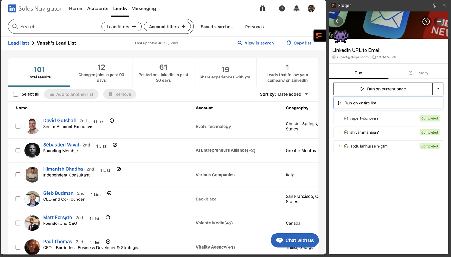Open Floqer panel help icon

tap(426, 21)
